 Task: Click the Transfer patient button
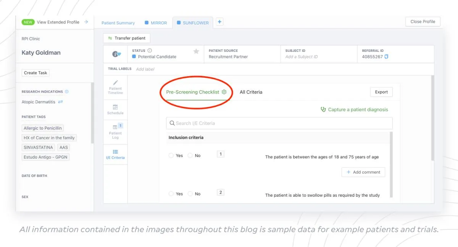127,38
